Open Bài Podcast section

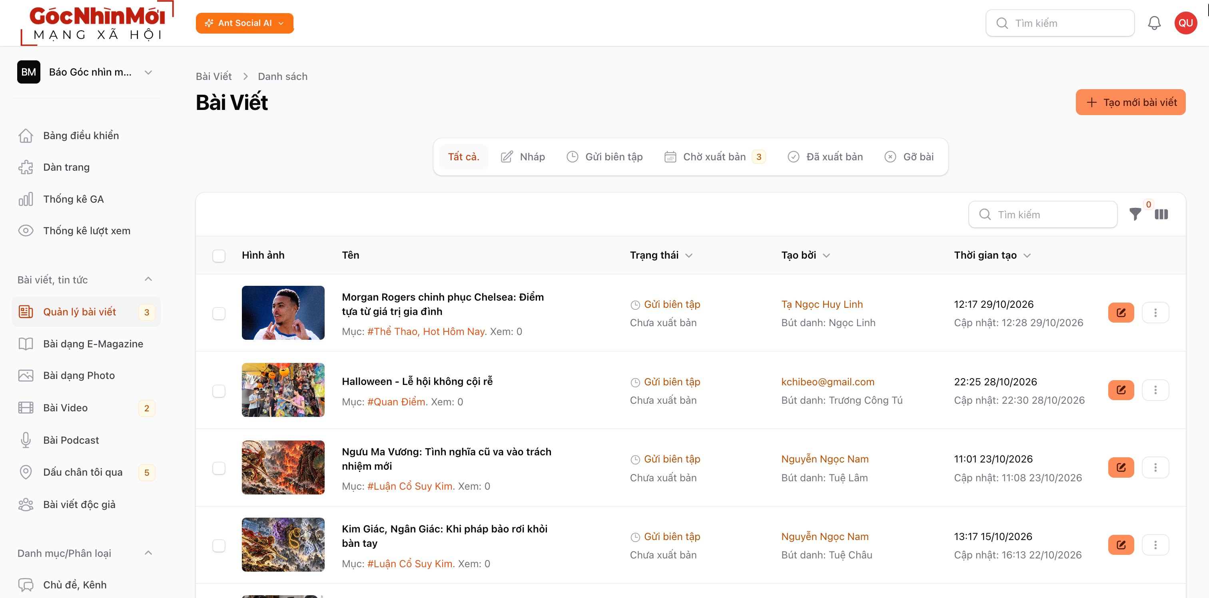86,440
